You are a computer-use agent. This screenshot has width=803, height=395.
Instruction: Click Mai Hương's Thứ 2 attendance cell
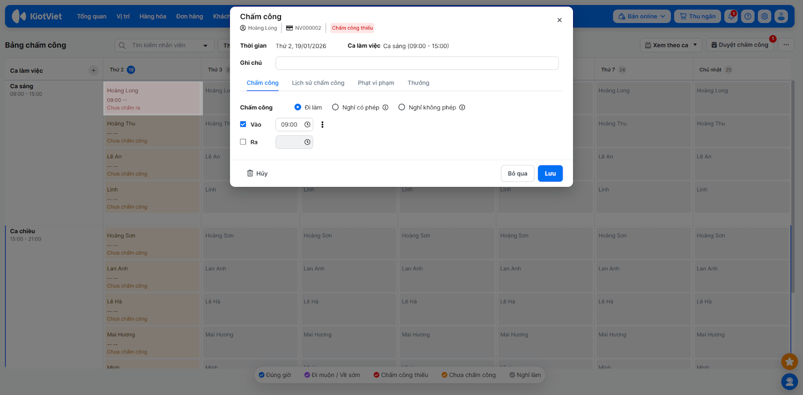153,343
